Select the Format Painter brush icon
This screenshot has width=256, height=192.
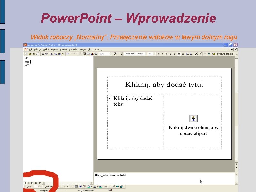coord(63,54)
